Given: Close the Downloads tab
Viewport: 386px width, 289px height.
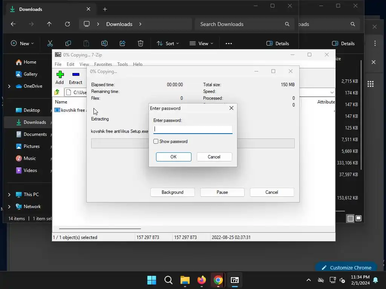Looking at the screenshot, I should point(88,9).
